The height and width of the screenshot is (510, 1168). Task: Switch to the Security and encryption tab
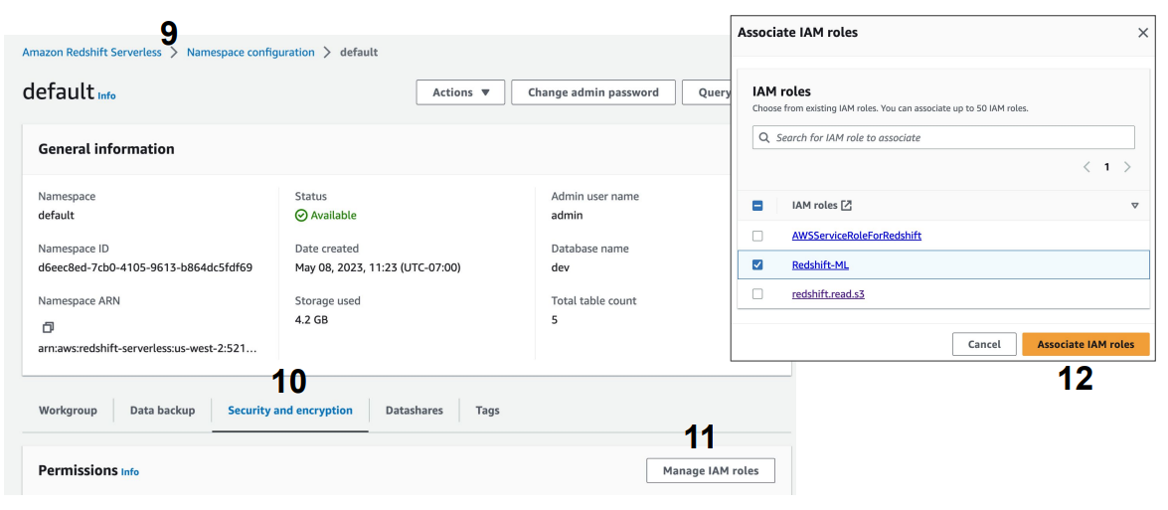coord(290,411)
